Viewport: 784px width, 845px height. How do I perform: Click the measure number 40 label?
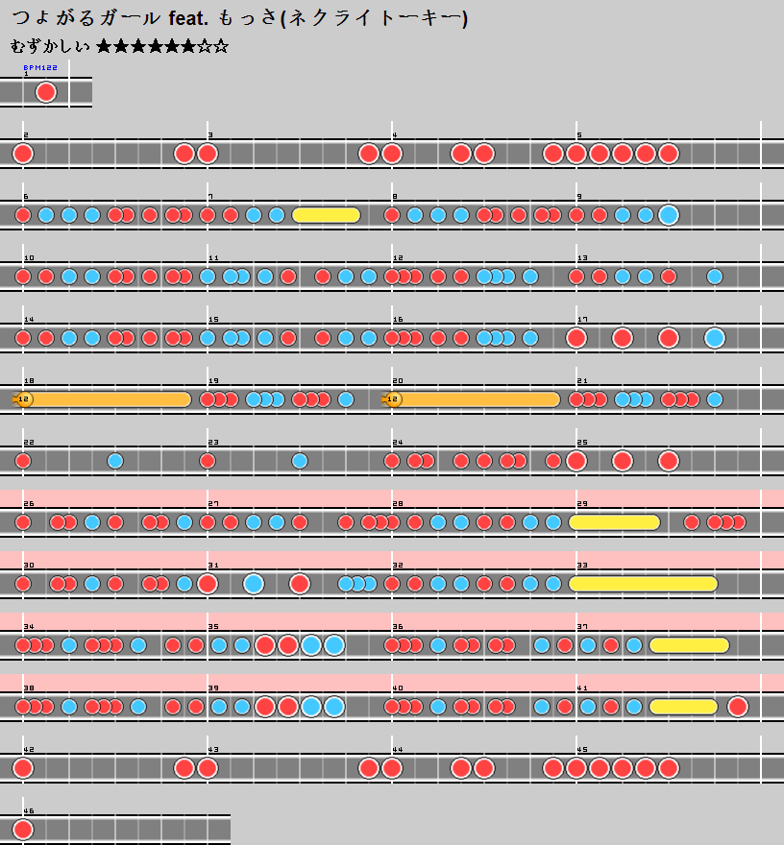click(398, 688)
